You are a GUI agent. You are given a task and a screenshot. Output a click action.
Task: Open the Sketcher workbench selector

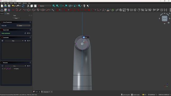coord(45,6)
